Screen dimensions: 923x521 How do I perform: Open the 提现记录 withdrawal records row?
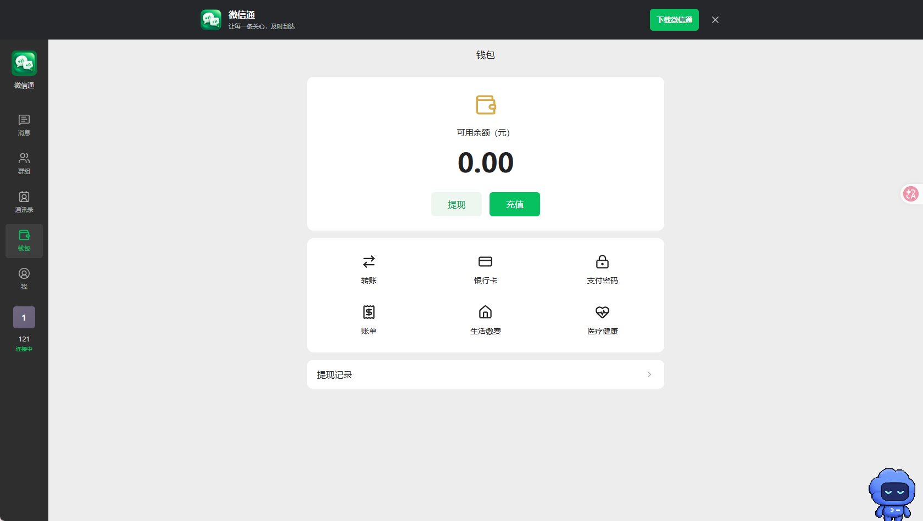pos(486,374)
